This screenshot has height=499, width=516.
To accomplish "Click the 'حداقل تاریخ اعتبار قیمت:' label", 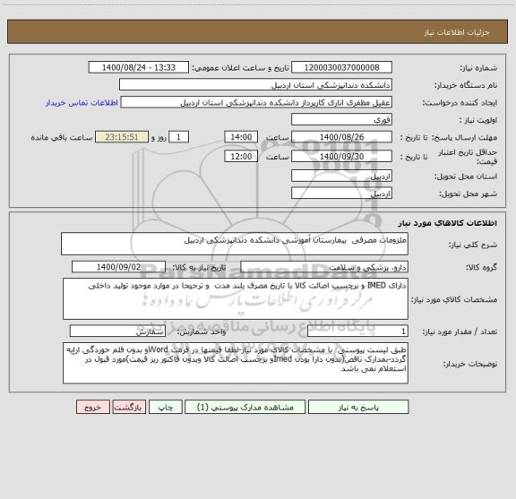I will tap(468, 157).
